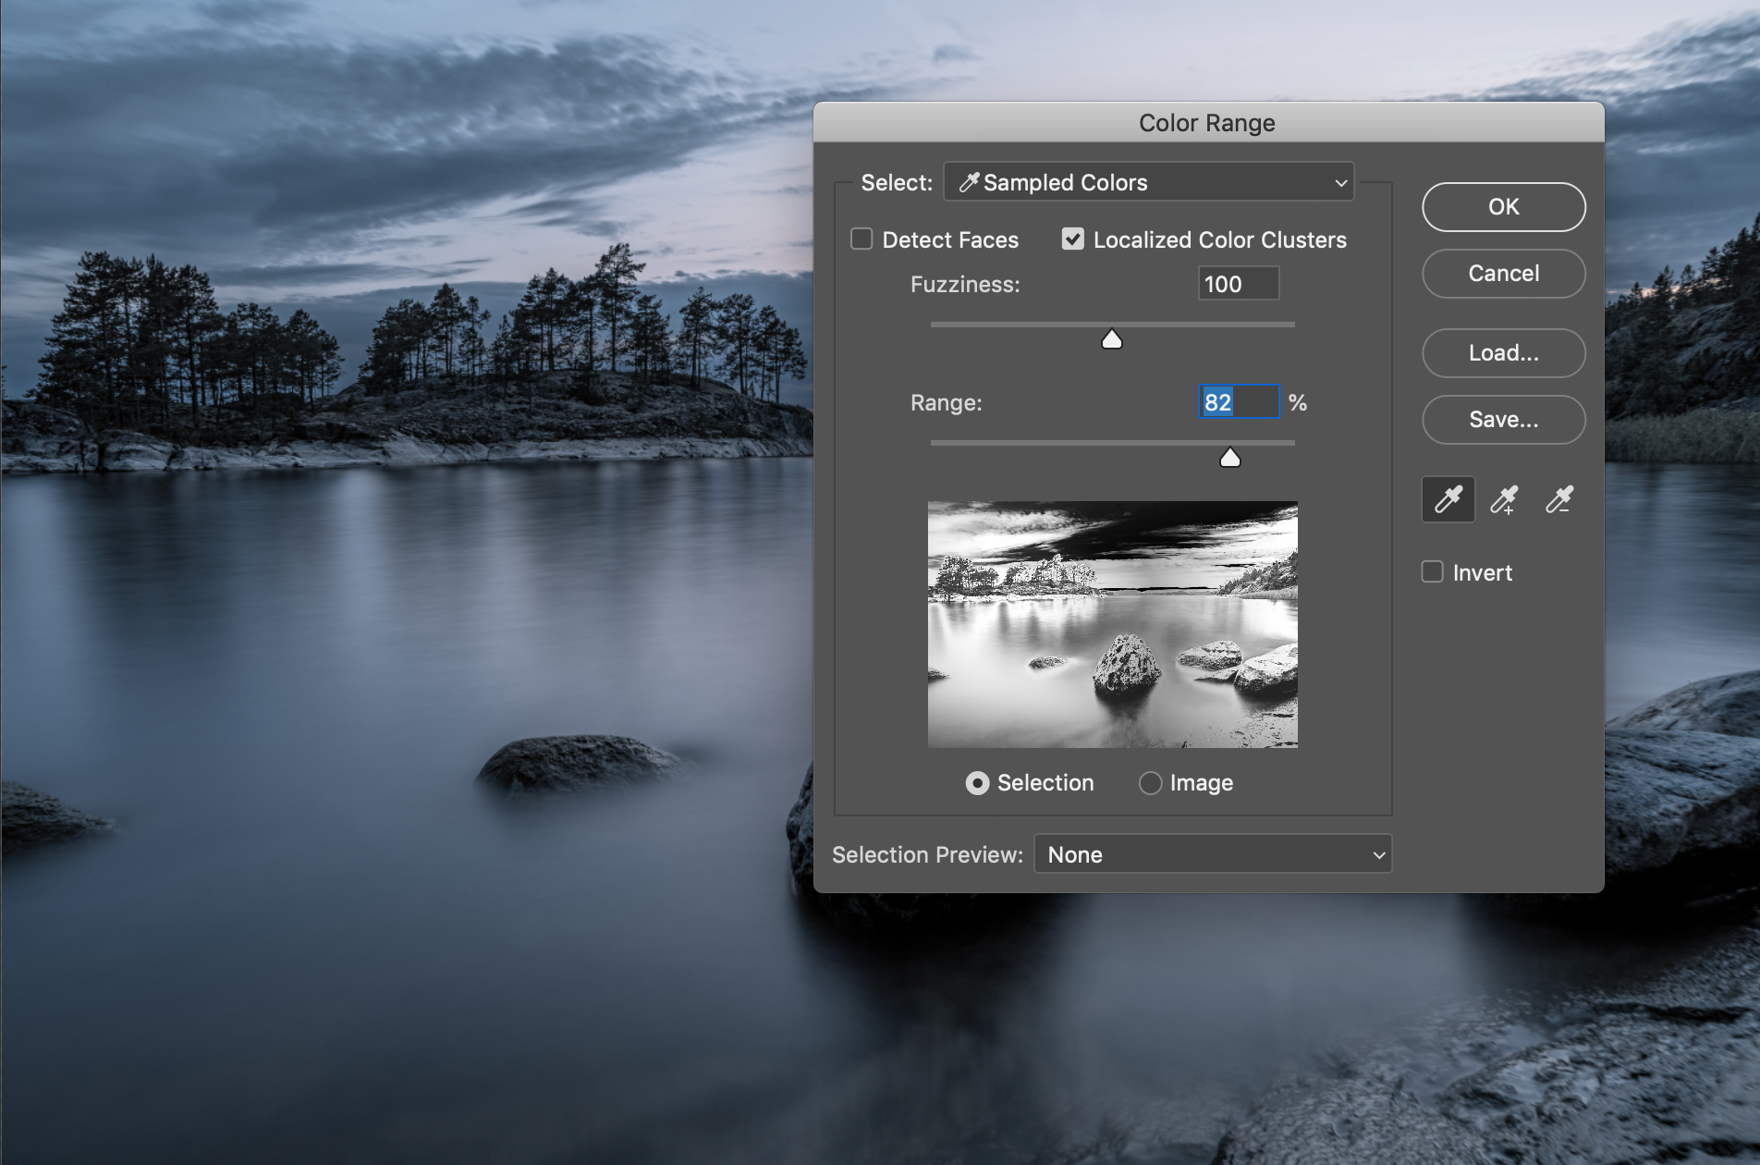1760x1165 pixels.
Task: Click the Range slider handle
Action: click(1229, 459)
